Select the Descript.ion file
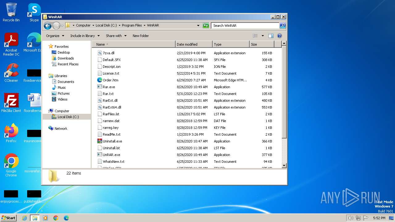The image size is (395, 222). click(x=111, y=67)
